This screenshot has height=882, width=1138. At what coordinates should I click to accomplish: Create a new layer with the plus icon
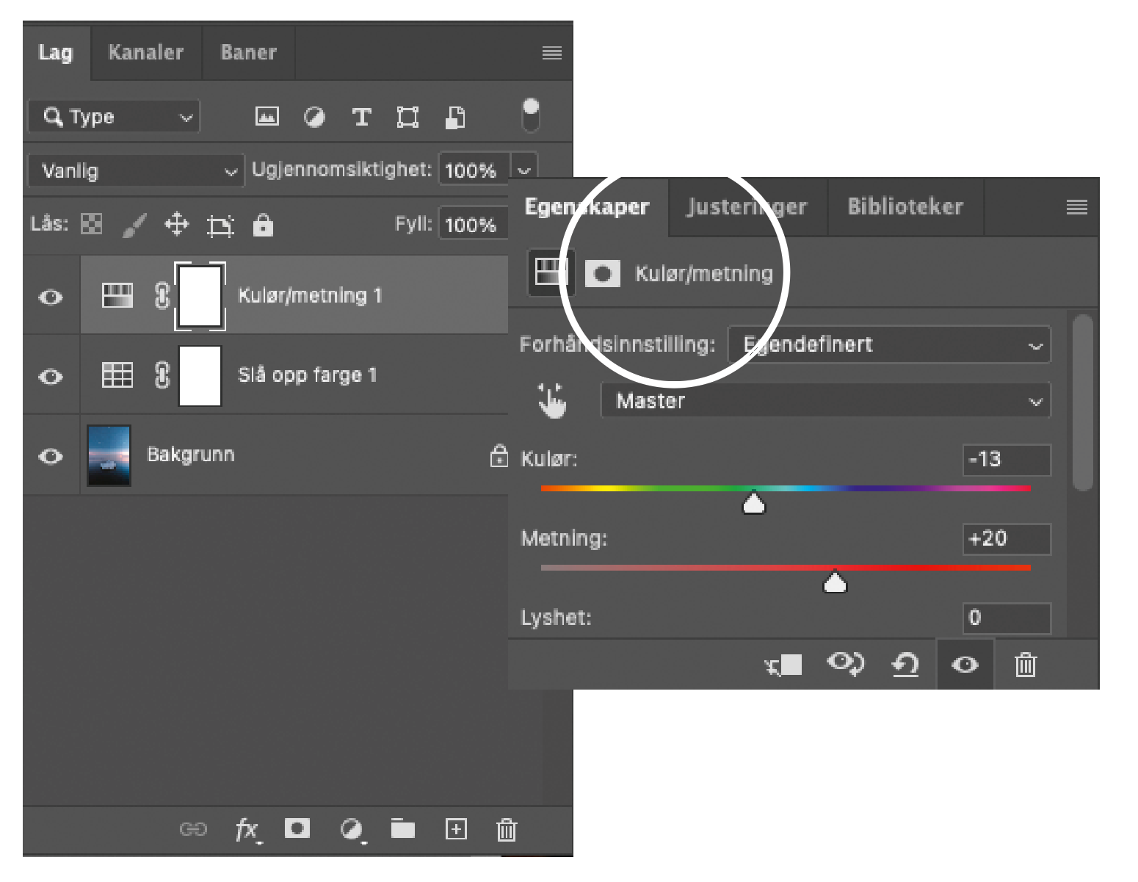coord(456,829)
